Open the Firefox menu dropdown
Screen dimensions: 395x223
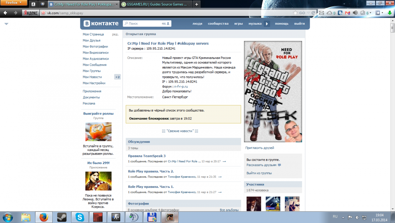pos(14,3)
